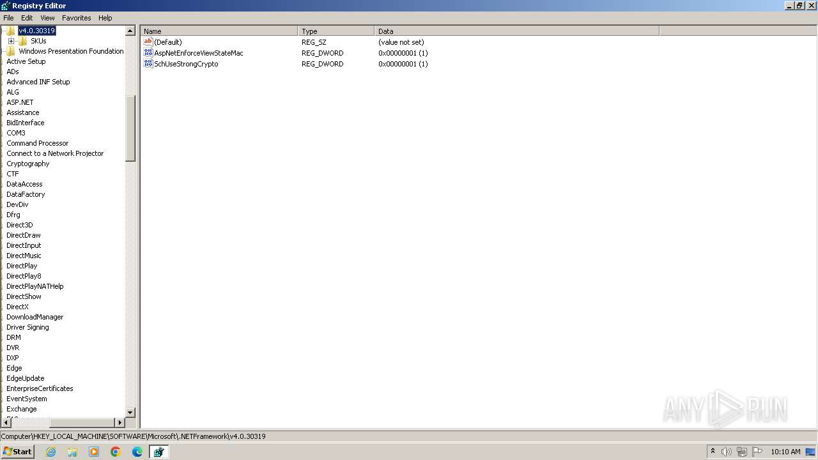Click the SKUs folder icon
Image resolution: width=818 pixels, height=460 pixels.
click(23, 41)
